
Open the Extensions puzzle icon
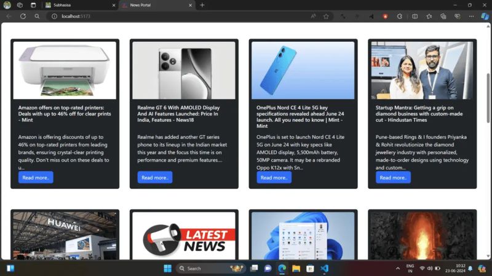[x=399, y=17]
